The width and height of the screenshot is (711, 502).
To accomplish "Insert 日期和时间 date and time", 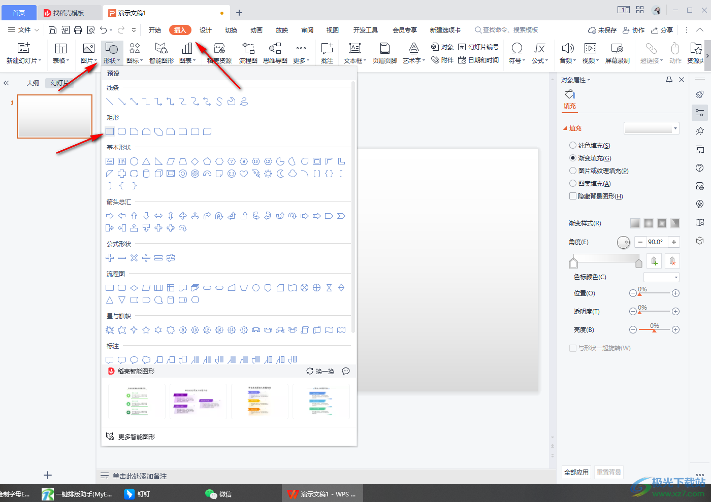I will pos(478,60).
